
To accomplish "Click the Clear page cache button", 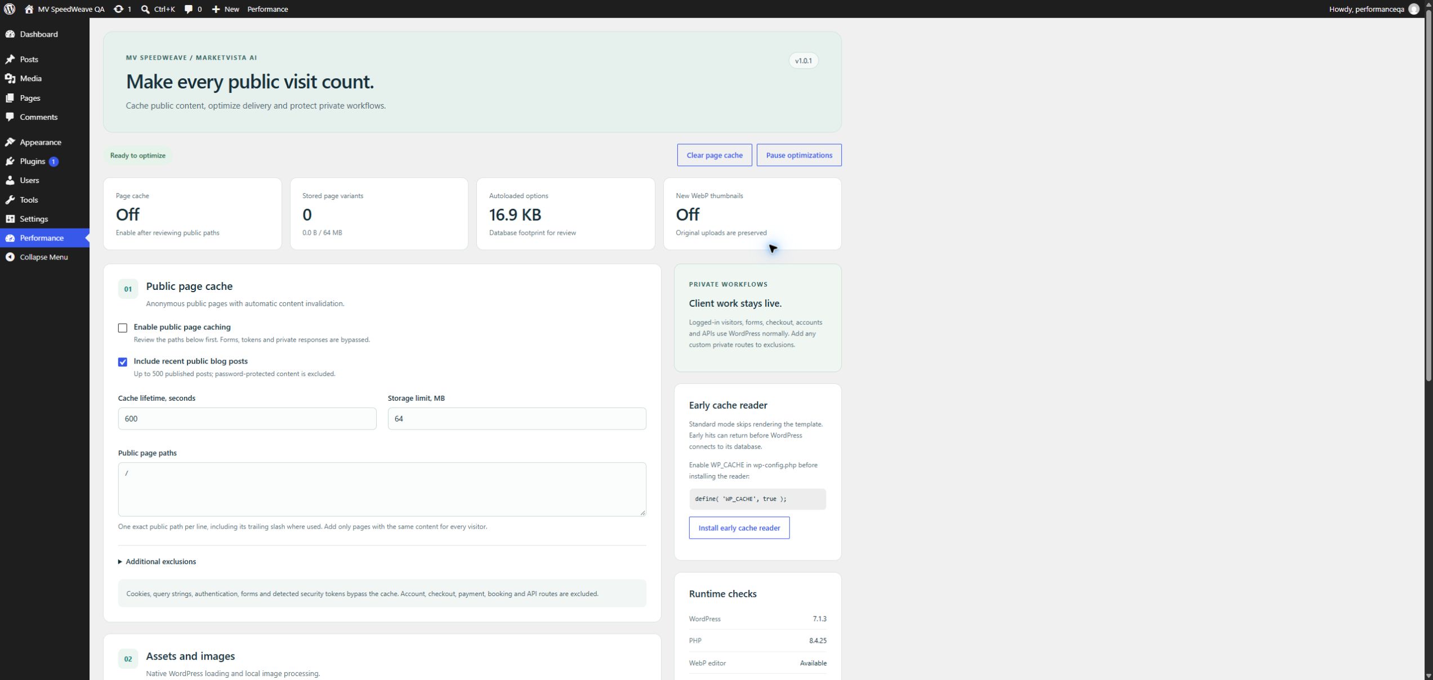I will pyautogui.click(x=714, y=155).
